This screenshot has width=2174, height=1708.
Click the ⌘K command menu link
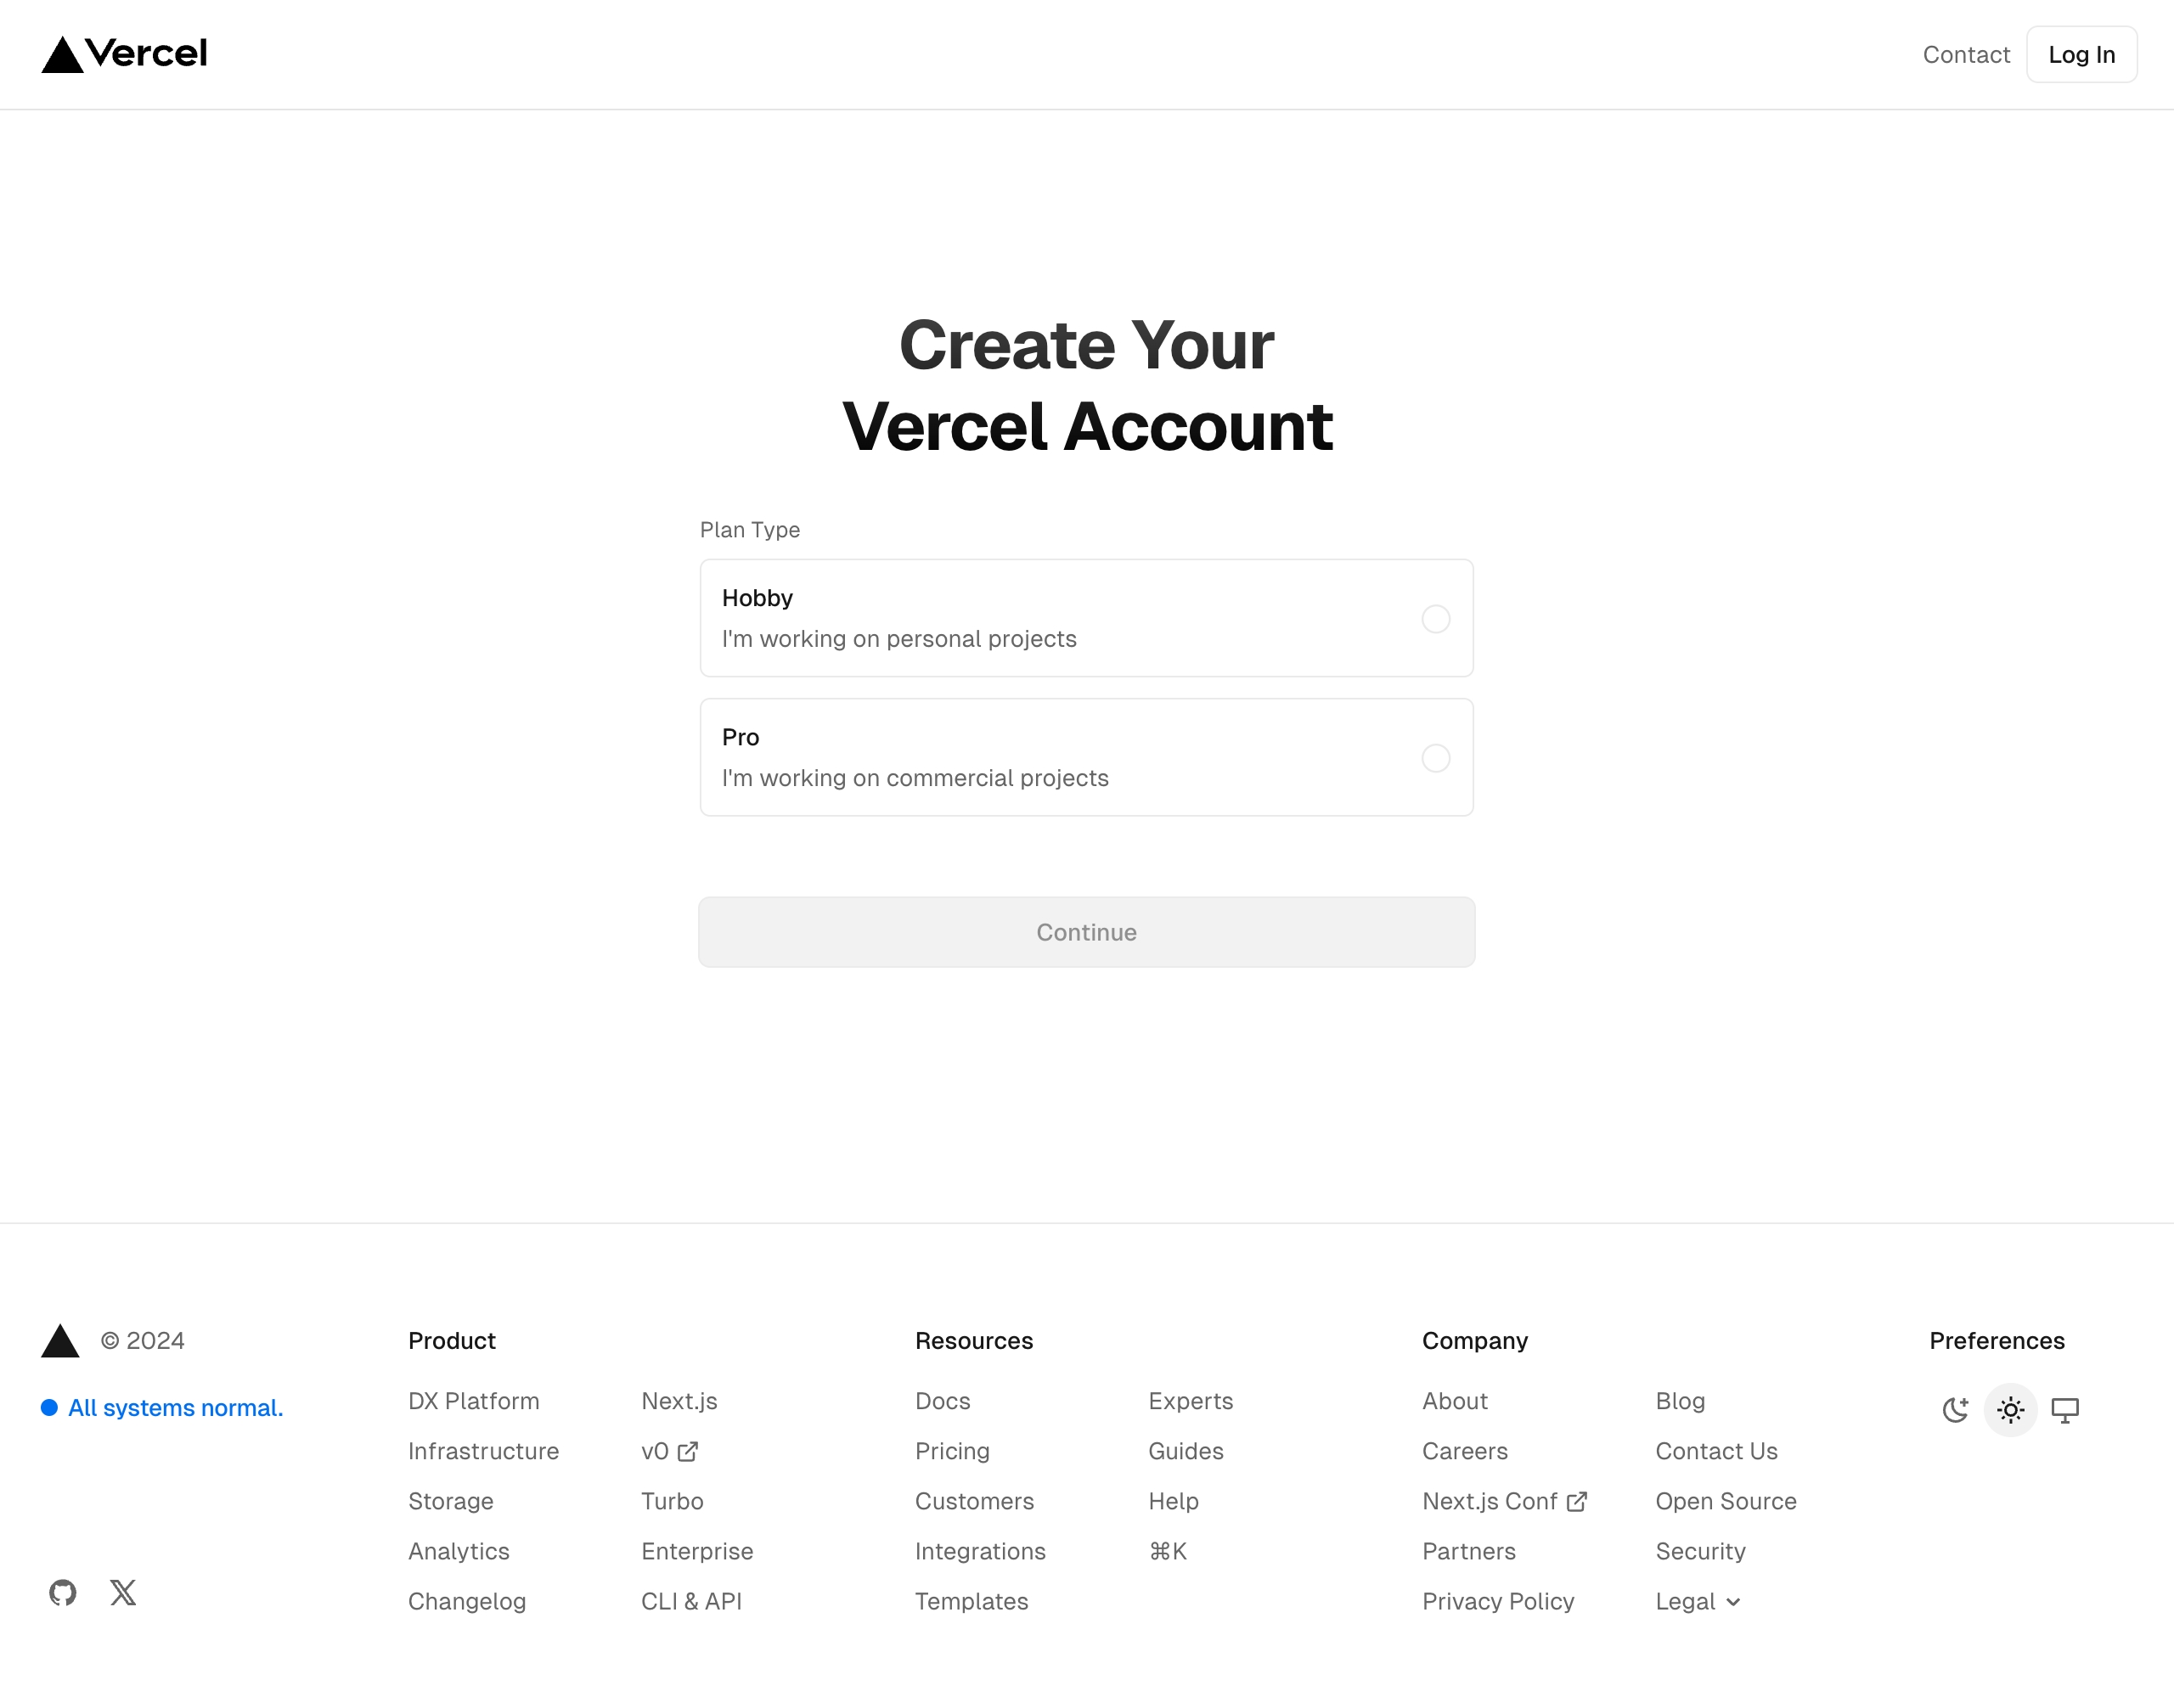[1168, 1551]
